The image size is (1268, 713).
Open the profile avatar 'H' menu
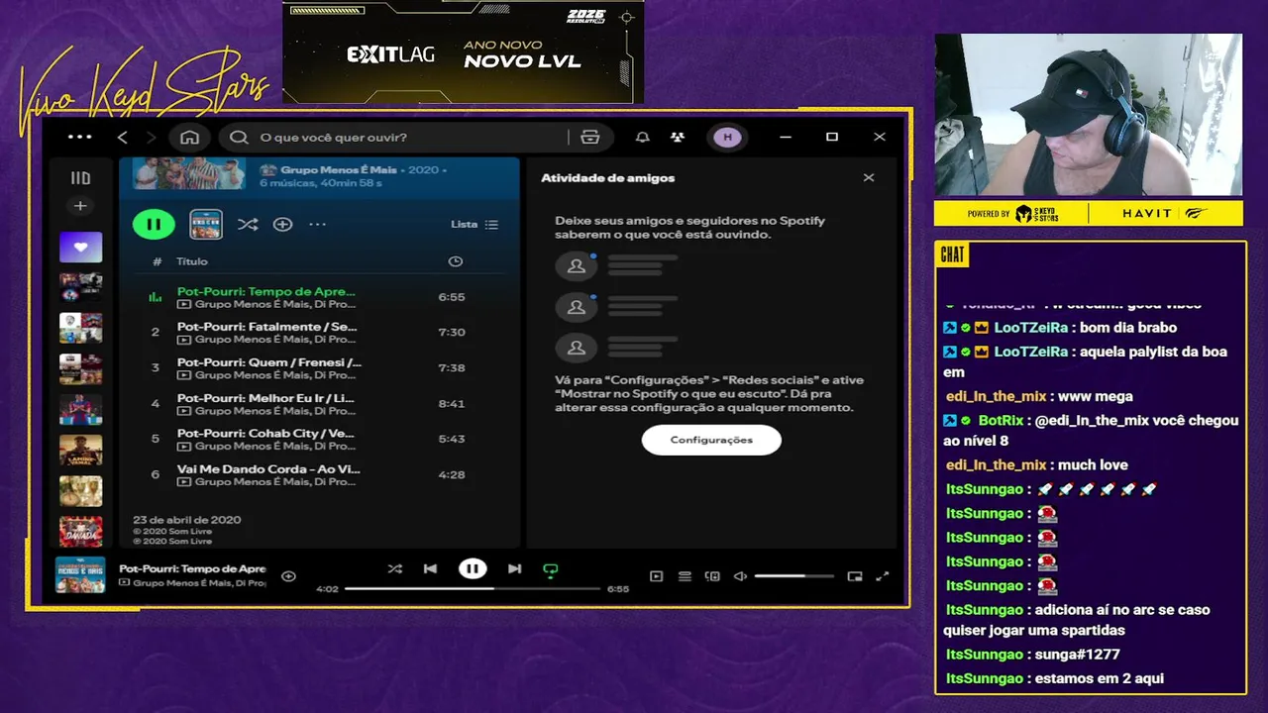coord(727,138)
